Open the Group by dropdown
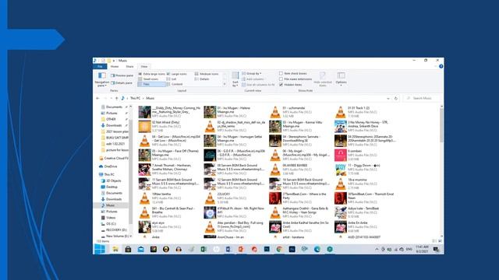This screenshot has width=499, height=280. pos(251,74)
